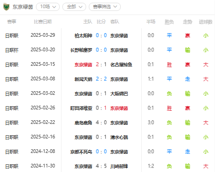Open the 全部 filter dropdown

[x=74, y=7]
